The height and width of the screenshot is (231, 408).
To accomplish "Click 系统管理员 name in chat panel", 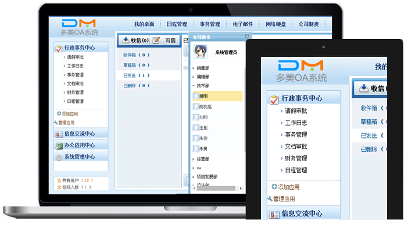I will click(226, 52).
